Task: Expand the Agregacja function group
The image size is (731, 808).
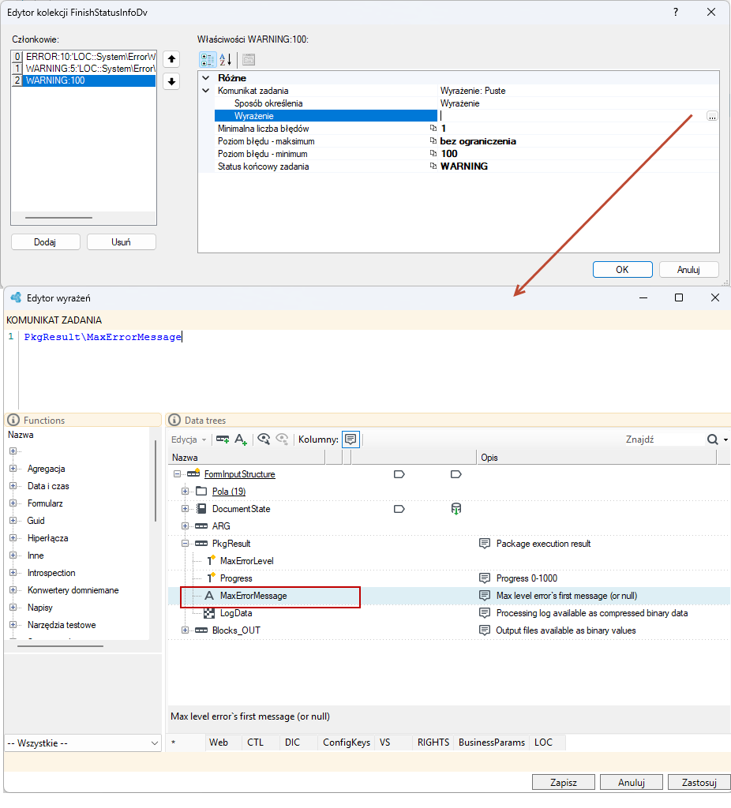Action: [x=13, y=469]
